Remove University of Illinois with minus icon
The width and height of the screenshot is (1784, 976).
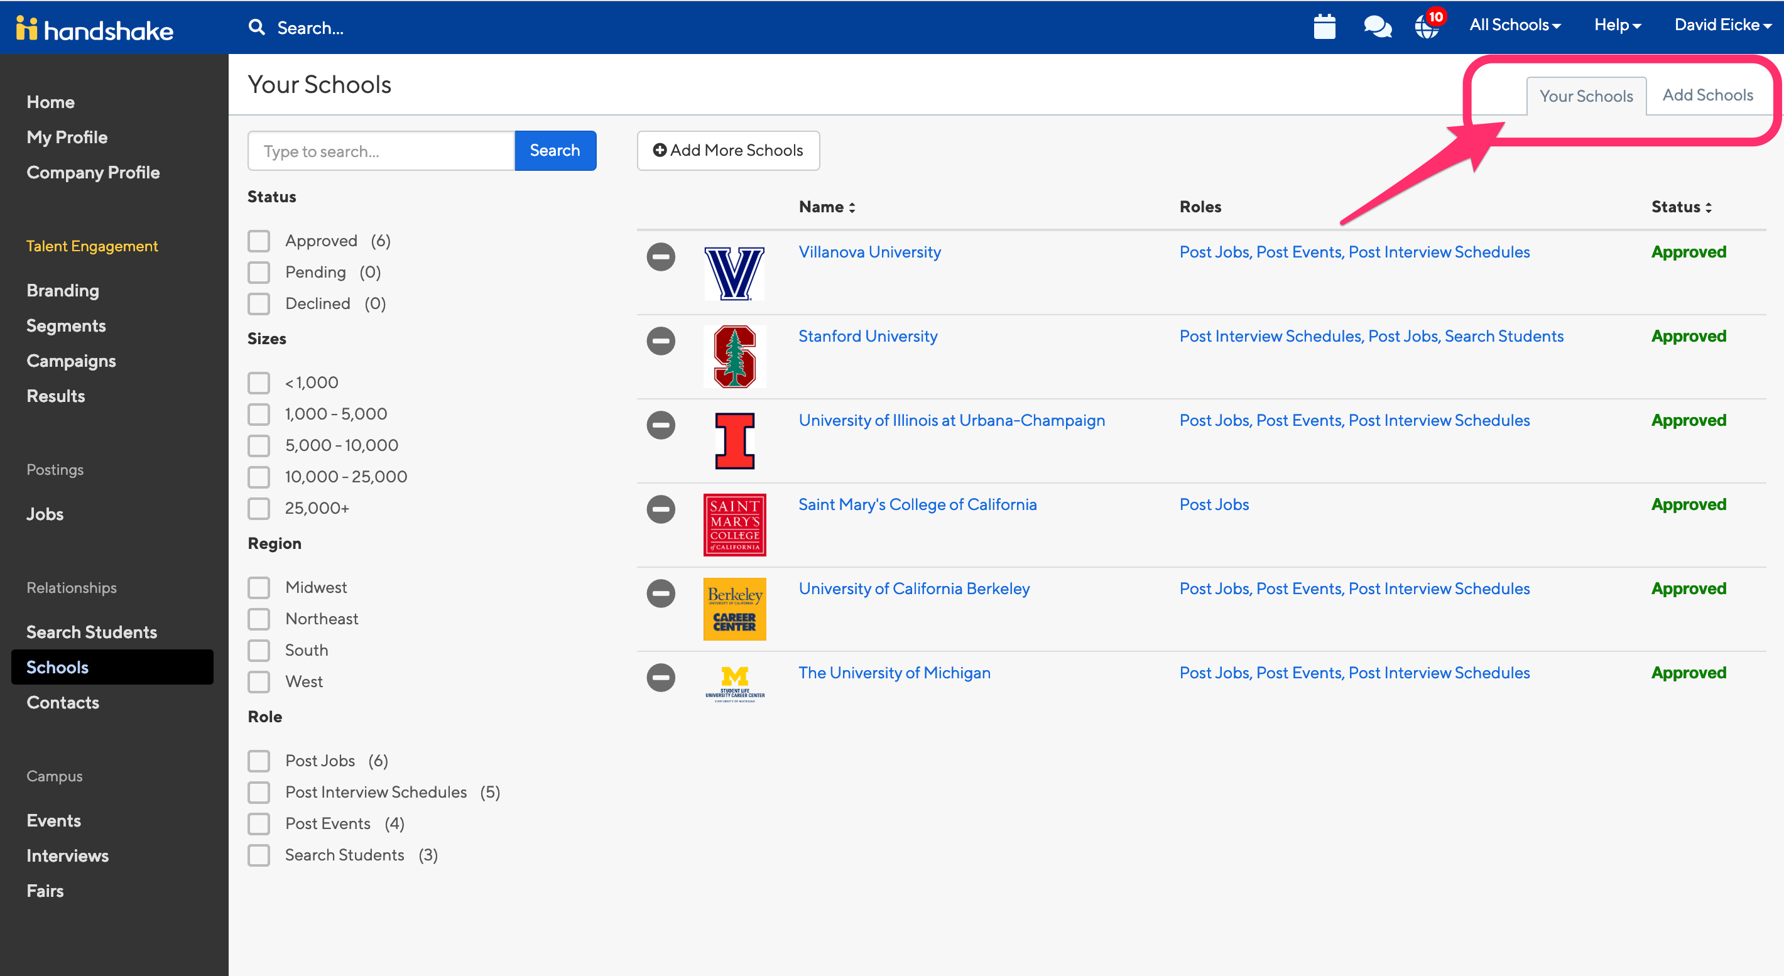coord(661,425)
